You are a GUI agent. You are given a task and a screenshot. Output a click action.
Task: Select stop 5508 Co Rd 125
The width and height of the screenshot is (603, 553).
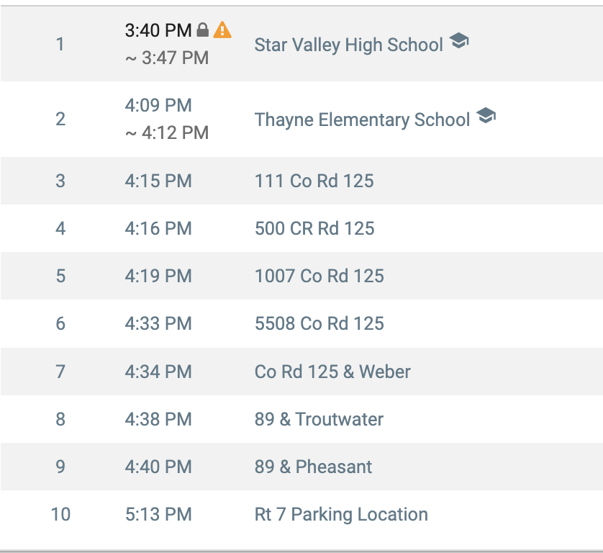tap(319, 323)
